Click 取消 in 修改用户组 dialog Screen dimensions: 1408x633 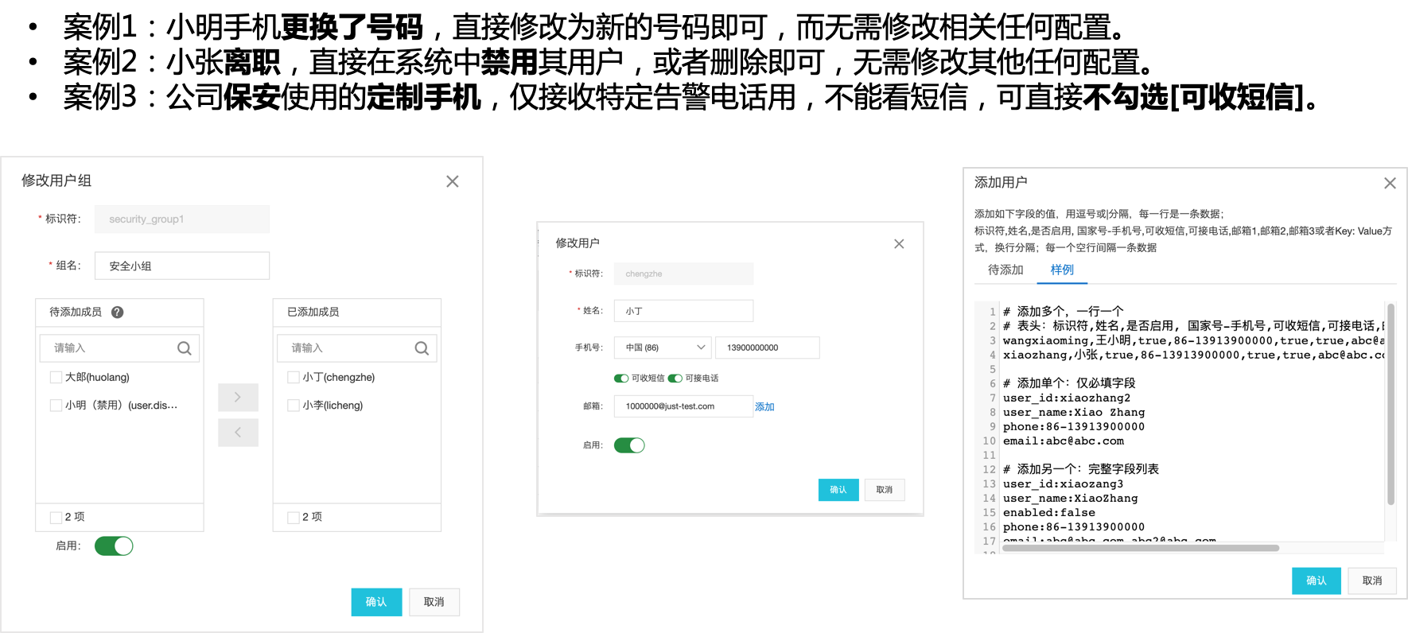434,602
